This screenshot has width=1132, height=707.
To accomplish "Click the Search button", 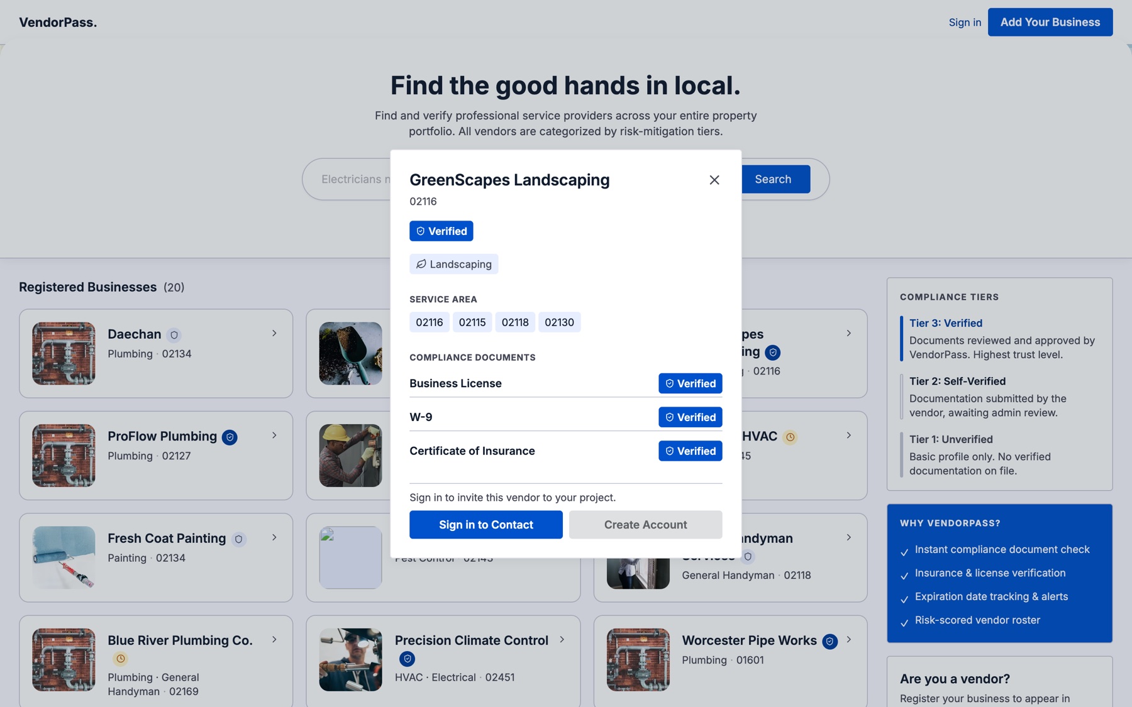I will pyautogui.click(x=773, y=179).
